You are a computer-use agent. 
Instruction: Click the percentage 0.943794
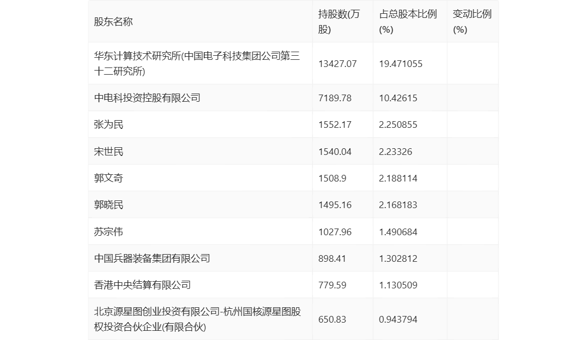pyautogui.click(x=398, y=320)
